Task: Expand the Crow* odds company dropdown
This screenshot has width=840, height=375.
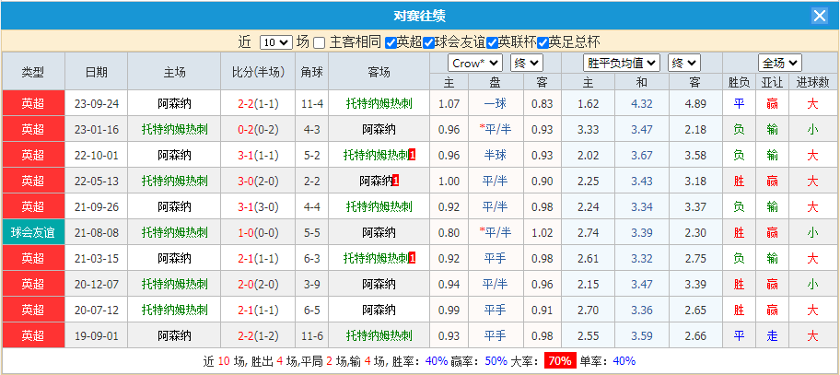Action: tap(474, 63)
